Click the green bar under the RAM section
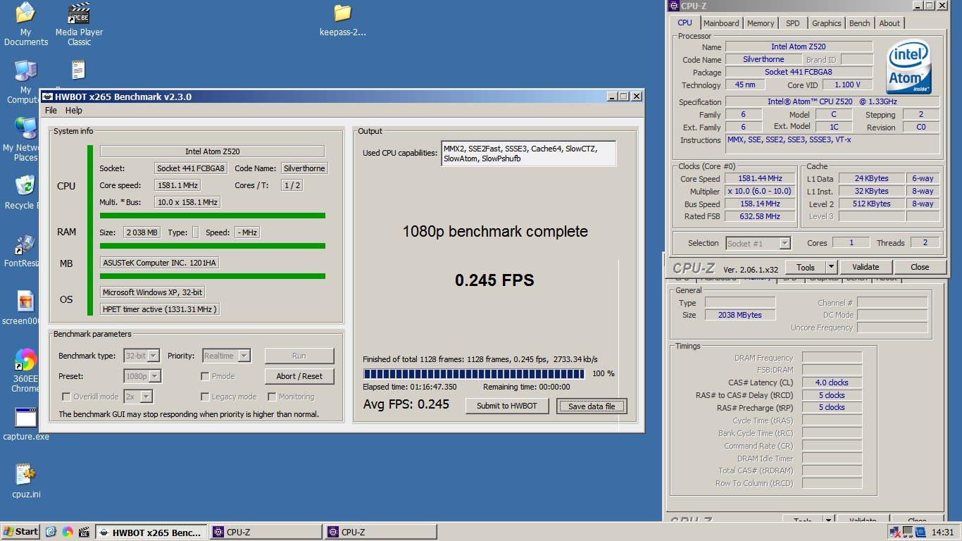This screenshot has height=541, width=962. [213, 246]
